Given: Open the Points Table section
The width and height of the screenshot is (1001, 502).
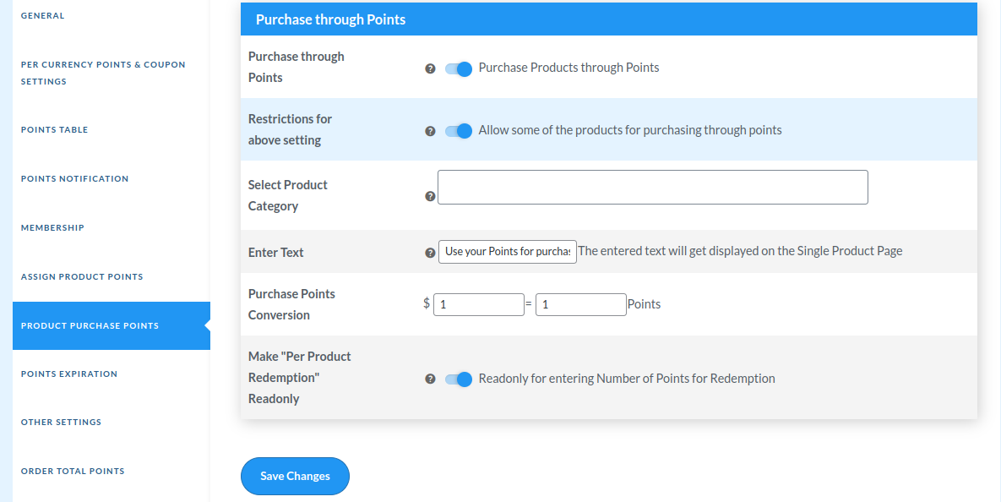Looking at the screenshot, I should pyautogui.click(x=54, y=129).
